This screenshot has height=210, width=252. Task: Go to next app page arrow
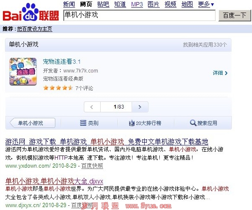140,107
